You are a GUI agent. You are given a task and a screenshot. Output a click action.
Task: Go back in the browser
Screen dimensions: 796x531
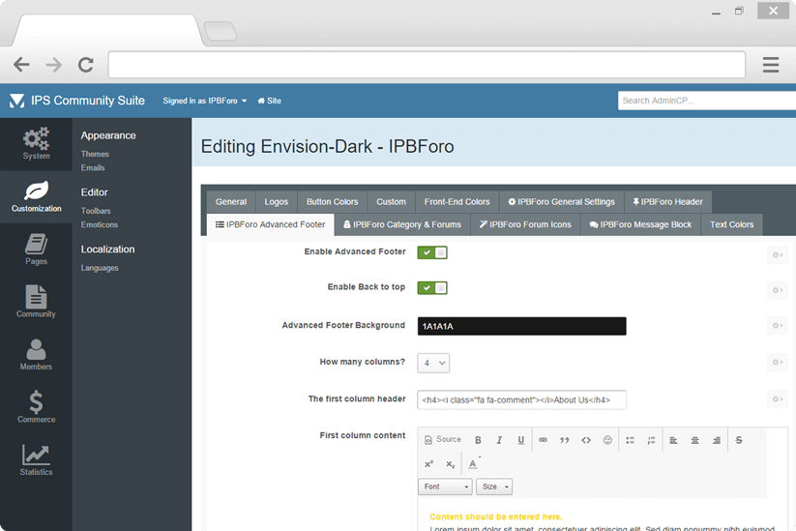tap(21, 65)
